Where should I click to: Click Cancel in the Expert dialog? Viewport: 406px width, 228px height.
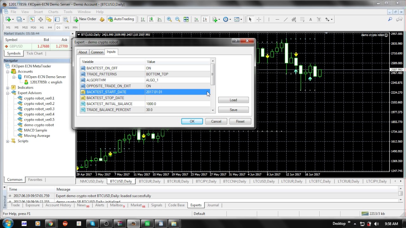click(216, 121)
